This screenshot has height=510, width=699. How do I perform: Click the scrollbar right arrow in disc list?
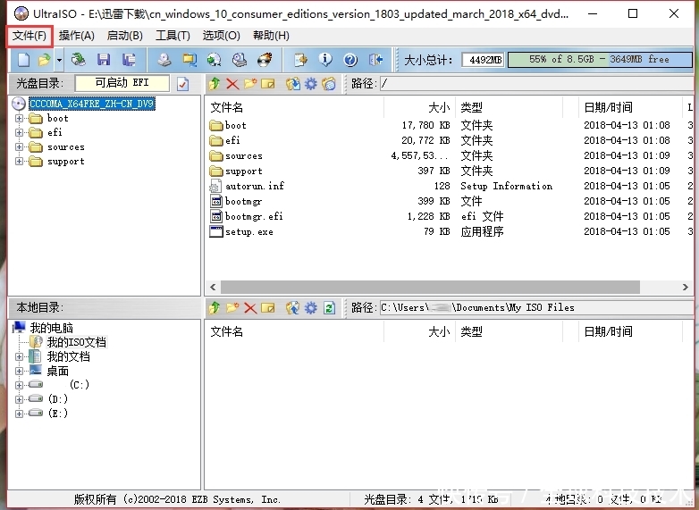[686, 288]
